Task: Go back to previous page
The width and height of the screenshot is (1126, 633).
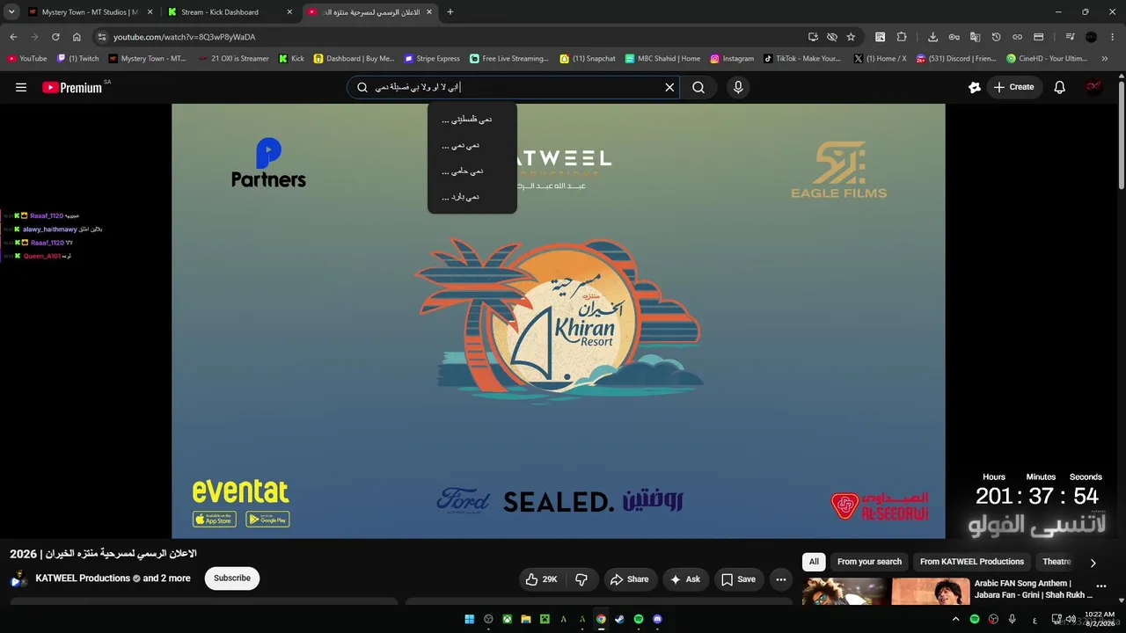Action: pos(13,37)
